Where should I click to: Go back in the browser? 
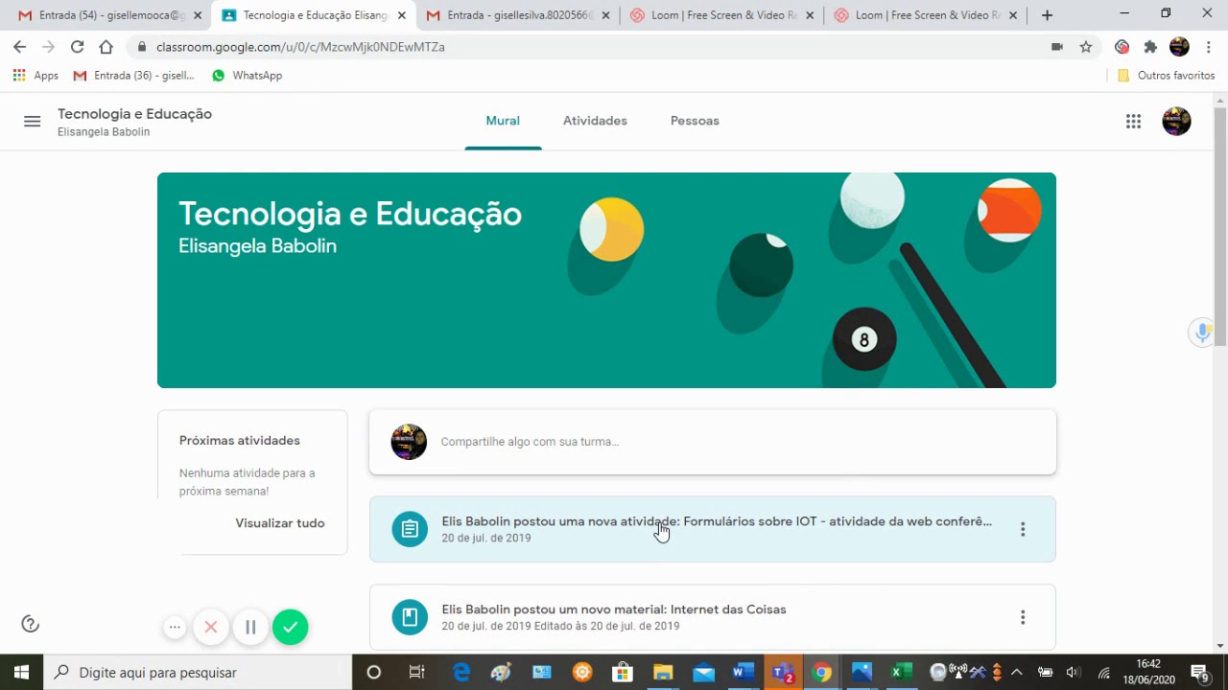tap(20, 46)
